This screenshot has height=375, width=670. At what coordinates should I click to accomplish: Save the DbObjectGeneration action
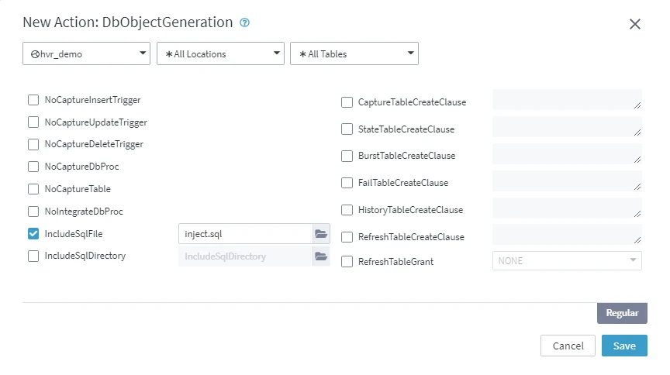(x=624, y=346)
